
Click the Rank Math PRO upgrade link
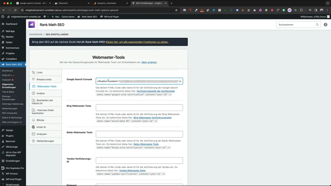pos(137,42)
